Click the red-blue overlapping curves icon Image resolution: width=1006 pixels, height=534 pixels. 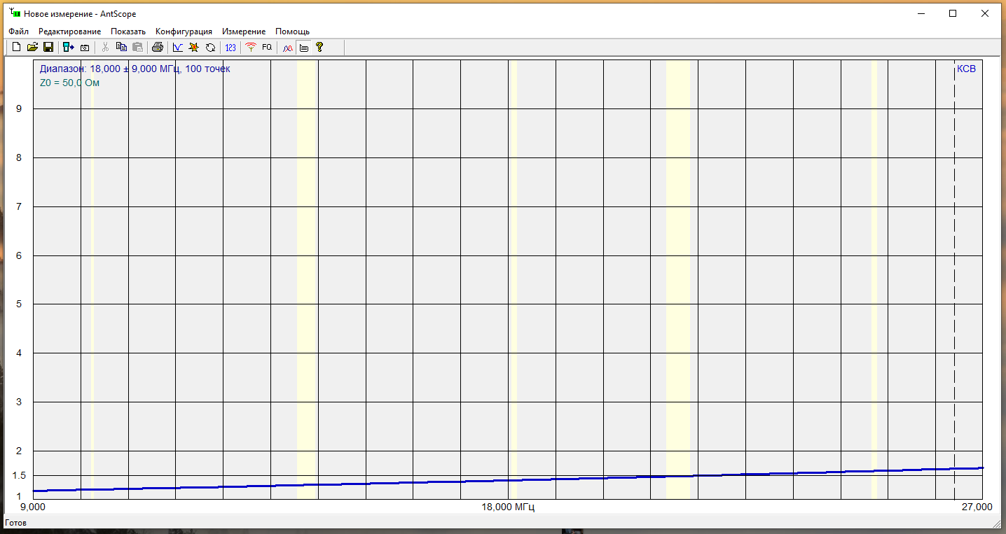tap(287, 48)
